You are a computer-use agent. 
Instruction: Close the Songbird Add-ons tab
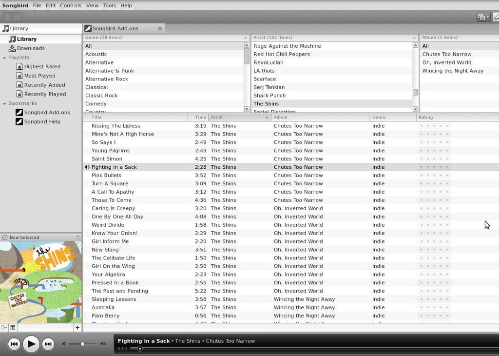tap(160, 28)
